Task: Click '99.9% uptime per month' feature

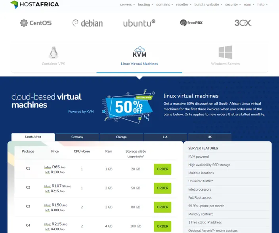Action: click(206, 206)
